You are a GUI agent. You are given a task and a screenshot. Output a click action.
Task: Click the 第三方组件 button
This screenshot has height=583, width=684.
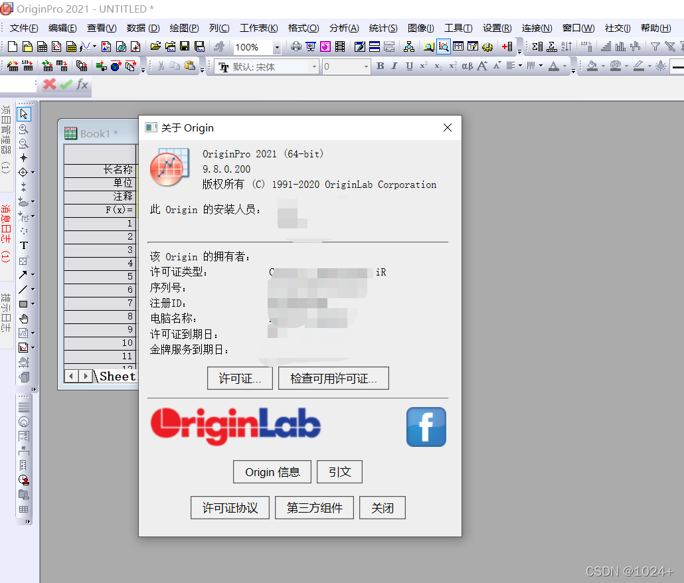pos(315,507)
